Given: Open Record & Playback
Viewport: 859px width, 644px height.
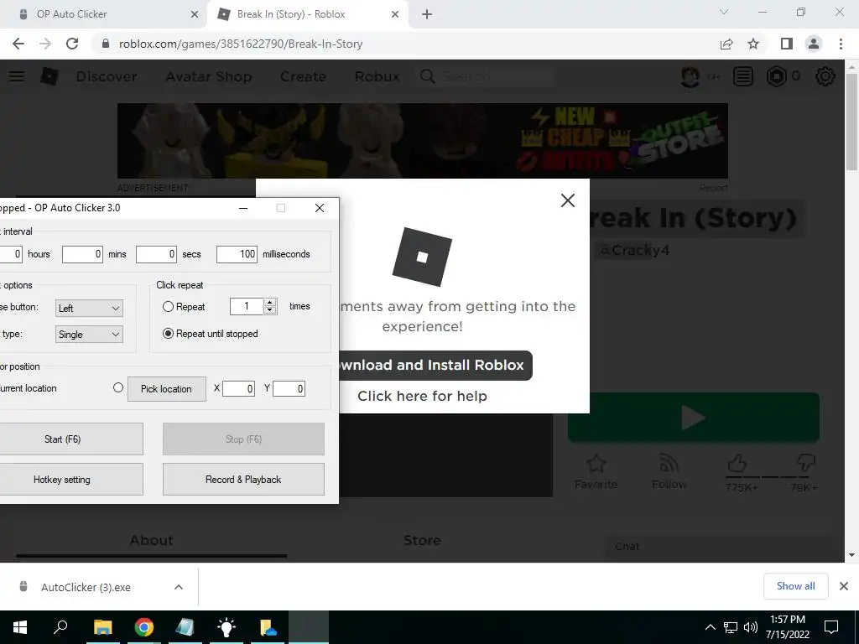Looking at the screenshot, I should click(x=243, y=479).
